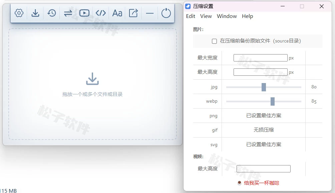This screenshot has height=193, width=335.
Task: Open the Window menu
Action: (227, 16)
